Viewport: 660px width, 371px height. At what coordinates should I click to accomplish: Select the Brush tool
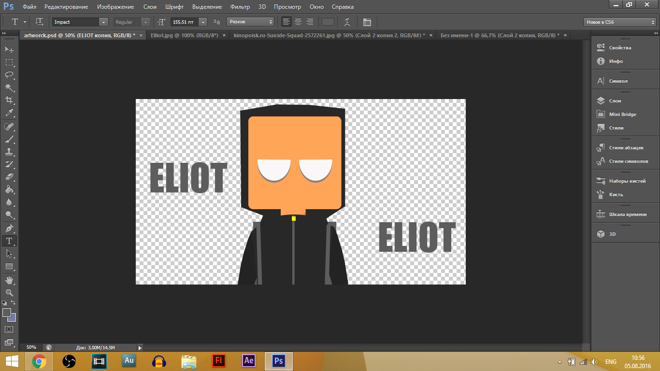(9, 139)
